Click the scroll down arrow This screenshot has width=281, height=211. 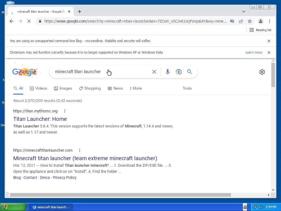pos(273,190)
